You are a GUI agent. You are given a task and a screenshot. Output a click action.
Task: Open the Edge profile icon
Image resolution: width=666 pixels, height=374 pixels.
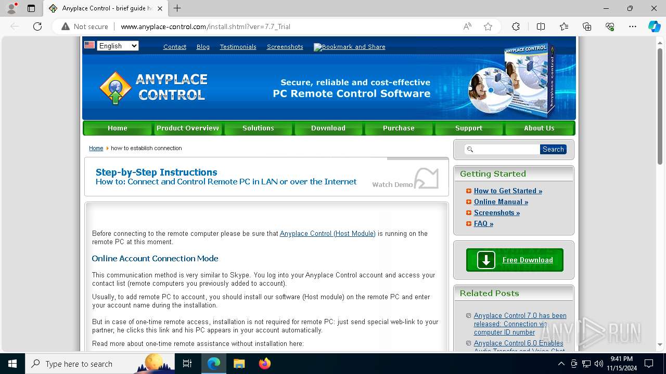point(11,8)
